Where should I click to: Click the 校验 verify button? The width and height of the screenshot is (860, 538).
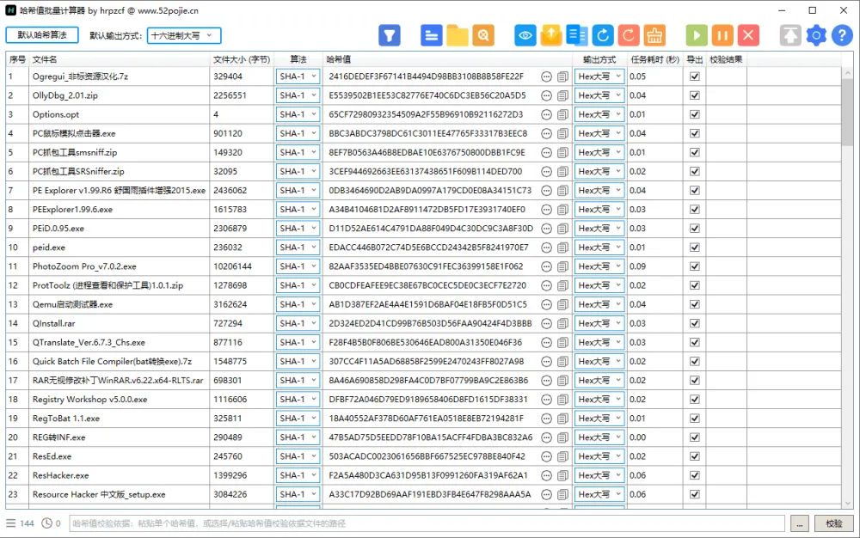tap(833, 523)
